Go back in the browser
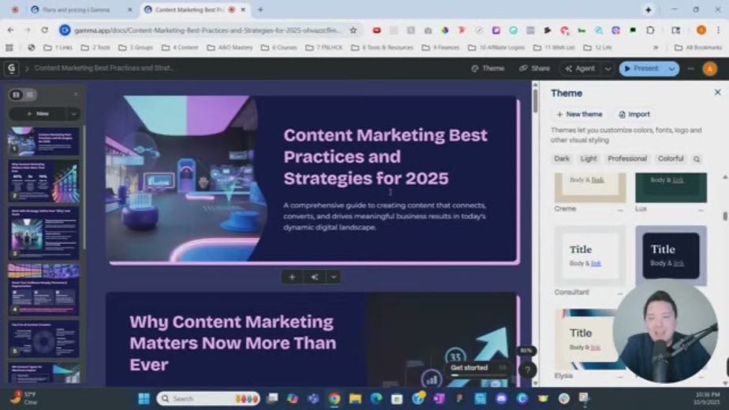The width and height of the screenshot is (729, 410). click(x=10, y=30)
